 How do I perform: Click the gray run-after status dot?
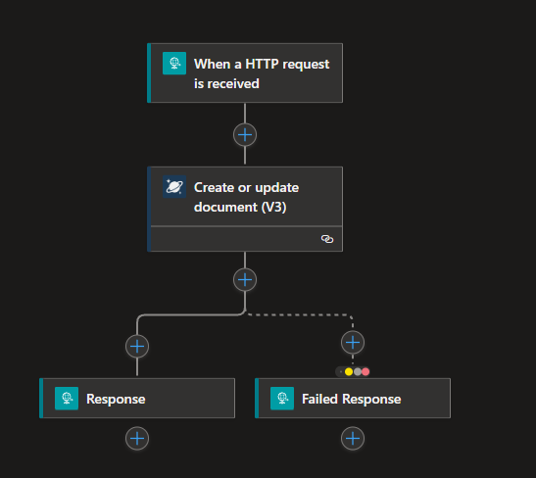tap(358, 372)
